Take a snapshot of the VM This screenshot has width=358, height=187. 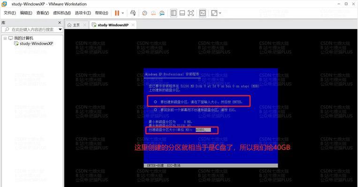click(145, 13)
